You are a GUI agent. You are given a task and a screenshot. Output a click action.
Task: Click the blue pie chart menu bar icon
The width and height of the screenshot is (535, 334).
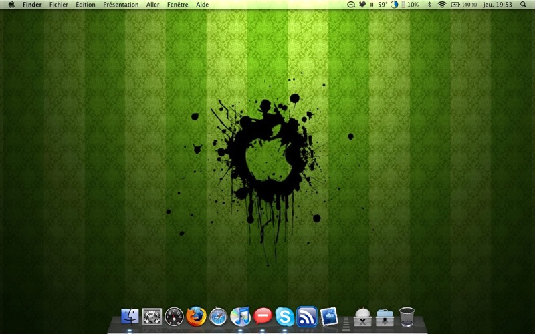(394, 5)
